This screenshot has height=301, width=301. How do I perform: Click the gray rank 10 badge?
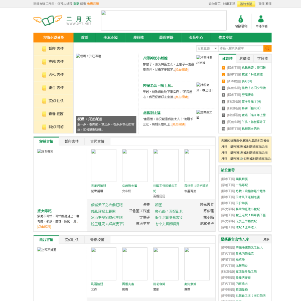[x=223, y=128]
